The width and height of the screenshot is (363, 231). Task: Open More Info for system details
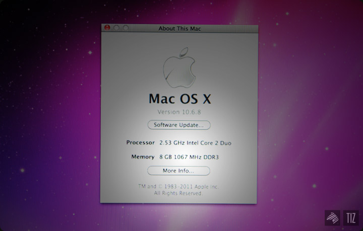pyautogui.click(x=178, y=171)
